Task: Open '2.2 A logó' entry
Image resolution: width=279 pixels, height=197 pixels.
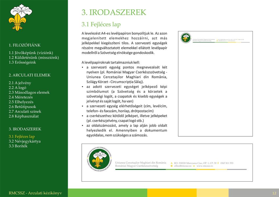Action: [x=17, y=88]
